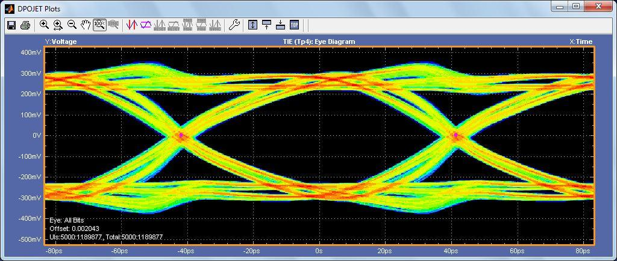Maximize the DPOJET Plots window
The width and height of the screenshot is (617, 261).
point(576,7)
